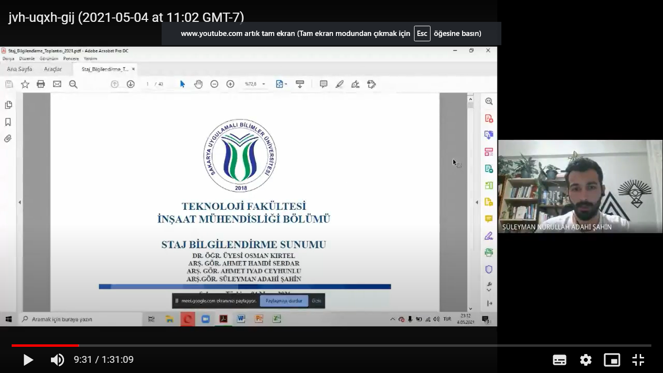The width and height of the screenshot is (663, 373).
Task: Close the Staj_Bilgilendirme document tab
Action: click(133, 69)
